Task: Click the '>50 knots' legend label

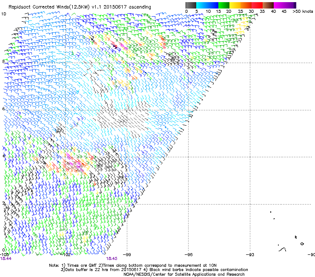Action: [x=303, y=12]
